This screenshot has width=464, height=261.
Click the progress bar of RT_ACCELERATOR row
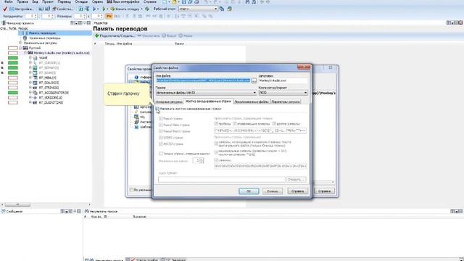click(13, 93)
